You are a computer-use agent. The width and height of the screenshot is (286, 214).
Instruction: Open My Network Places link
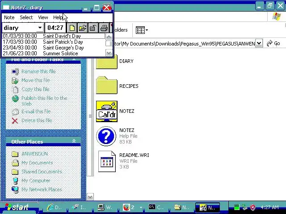tap(42, 189)
